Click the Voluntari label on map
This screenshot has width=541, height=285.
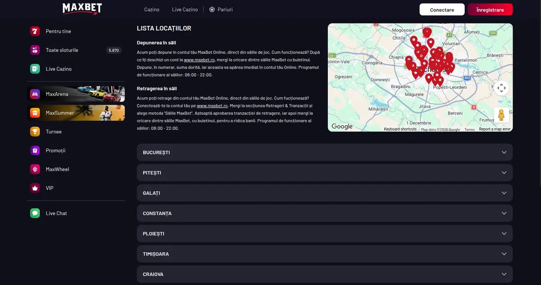coord(451,43)
